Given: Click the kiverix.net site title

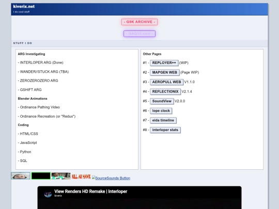Looking at the screenshot, I should click(x=24, y=7).
